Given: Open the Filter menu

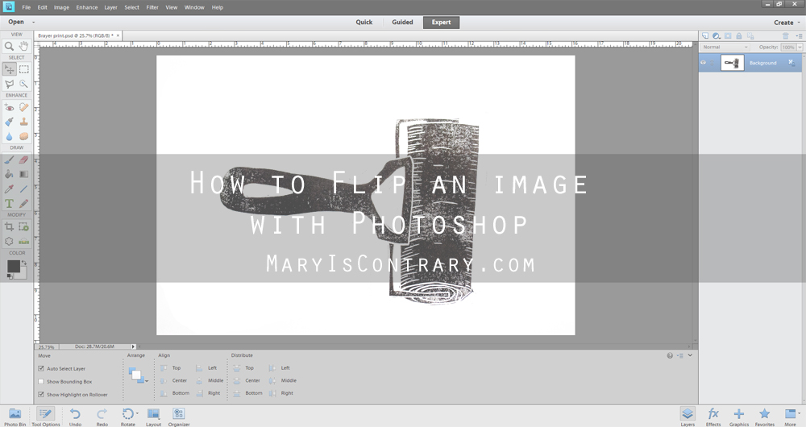Looking at the screenshot, I should 152,7.
